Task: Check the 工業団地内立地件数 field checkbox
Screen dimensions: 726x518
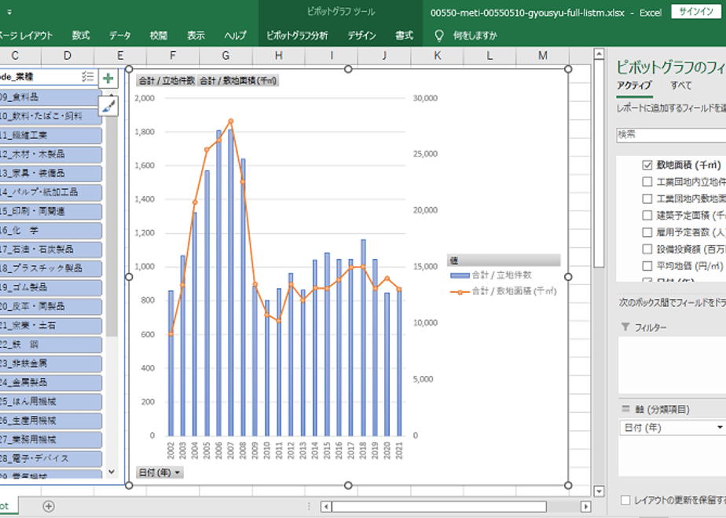Action: click(x=647, y=182)
